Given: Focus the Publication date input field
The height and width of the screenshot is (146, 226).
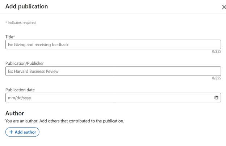Looking at the screenshot, I should [x=113, y=98].
